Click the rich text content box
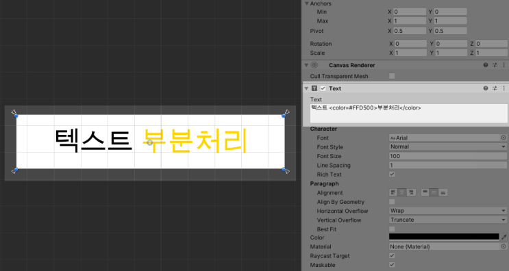Screen dimensions: 509x271 click(x=409, y=113)
